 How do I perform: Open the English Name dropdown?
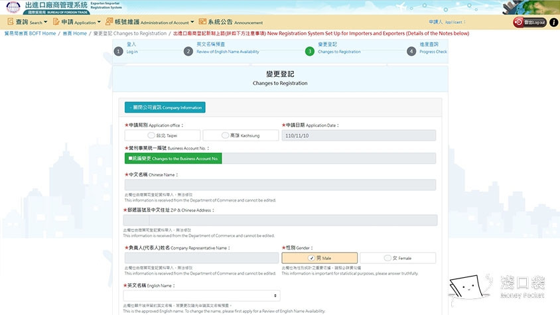[x=202, y=295]
